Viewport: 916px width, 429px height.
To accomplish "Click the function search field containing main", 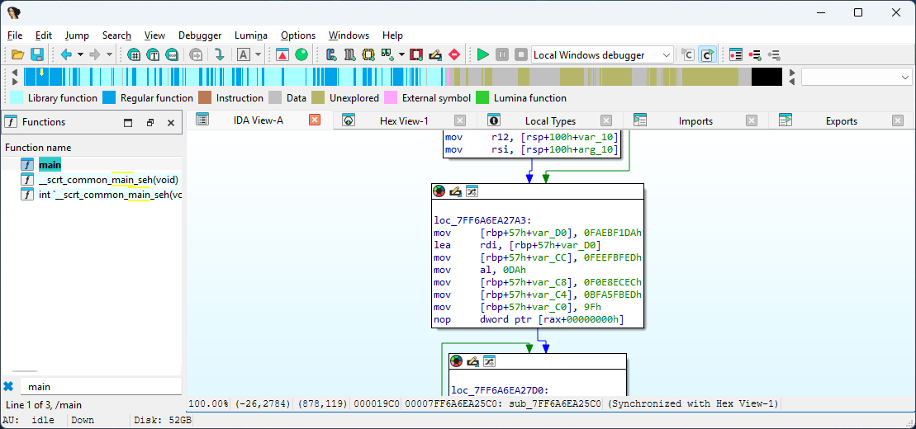I will pyautogui.click(x=99, y=386).
